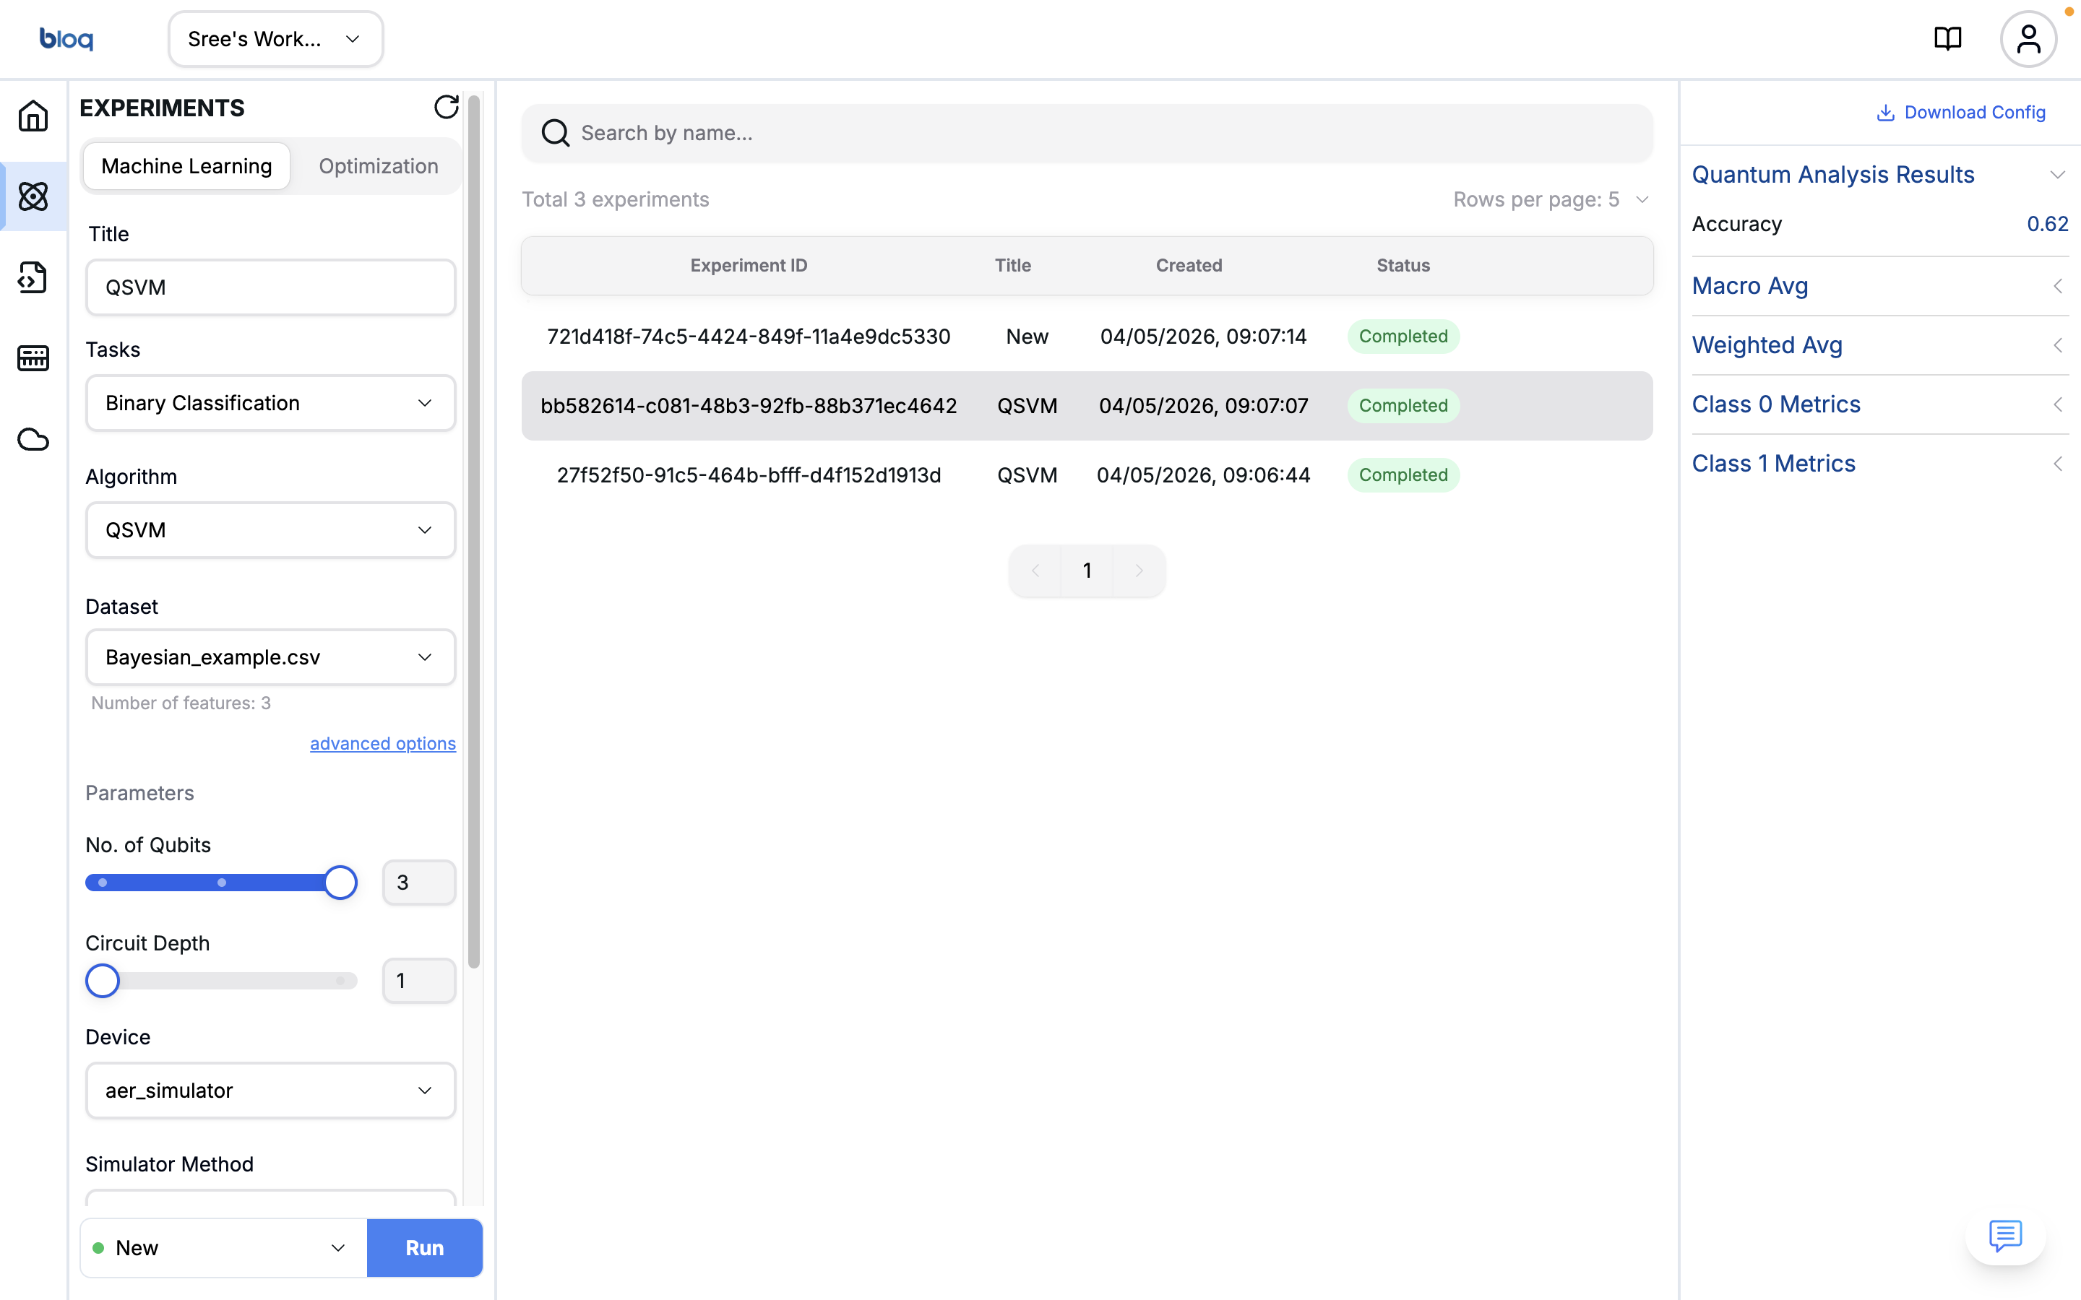Viewport: 2081px width, 1300px height.
Task: Select experiment 27f52f50-91c5-464b-bfff-d4f152d1913d
Action: pos(1087,475)
